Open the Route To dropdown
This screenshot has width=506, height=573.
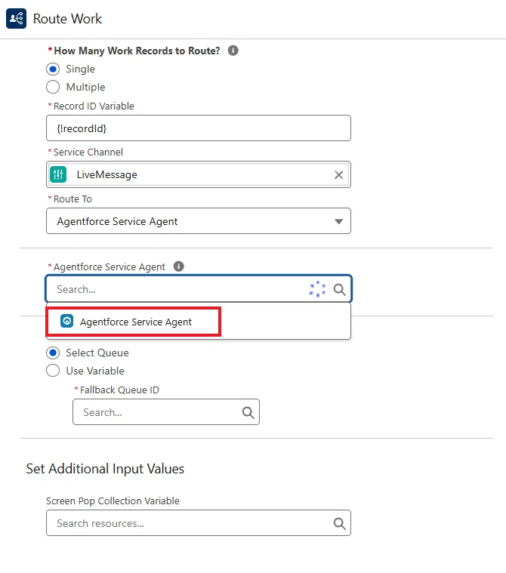[x=199, y=221]
